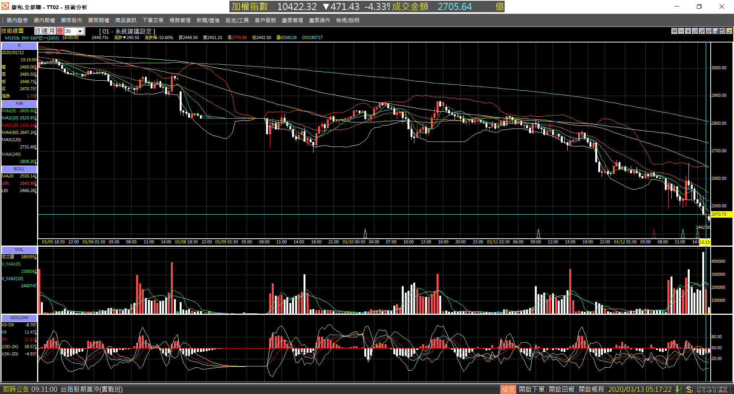Click the 技術線圖 title label
The height and width of the screenshot is (394, 734).
pos(13,31)
